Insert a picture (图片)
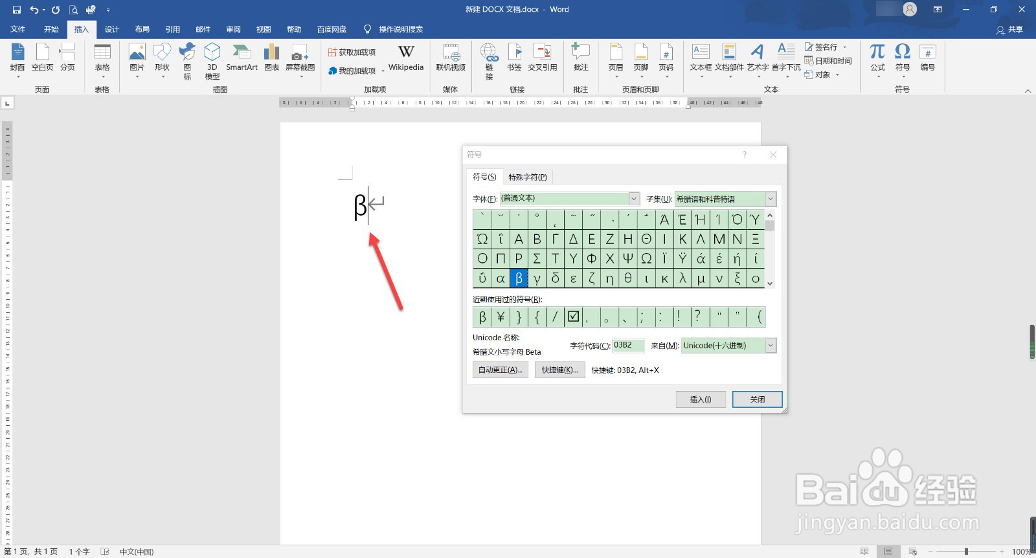Viewport: 1036px width, 558px height. tap(137, 60)
